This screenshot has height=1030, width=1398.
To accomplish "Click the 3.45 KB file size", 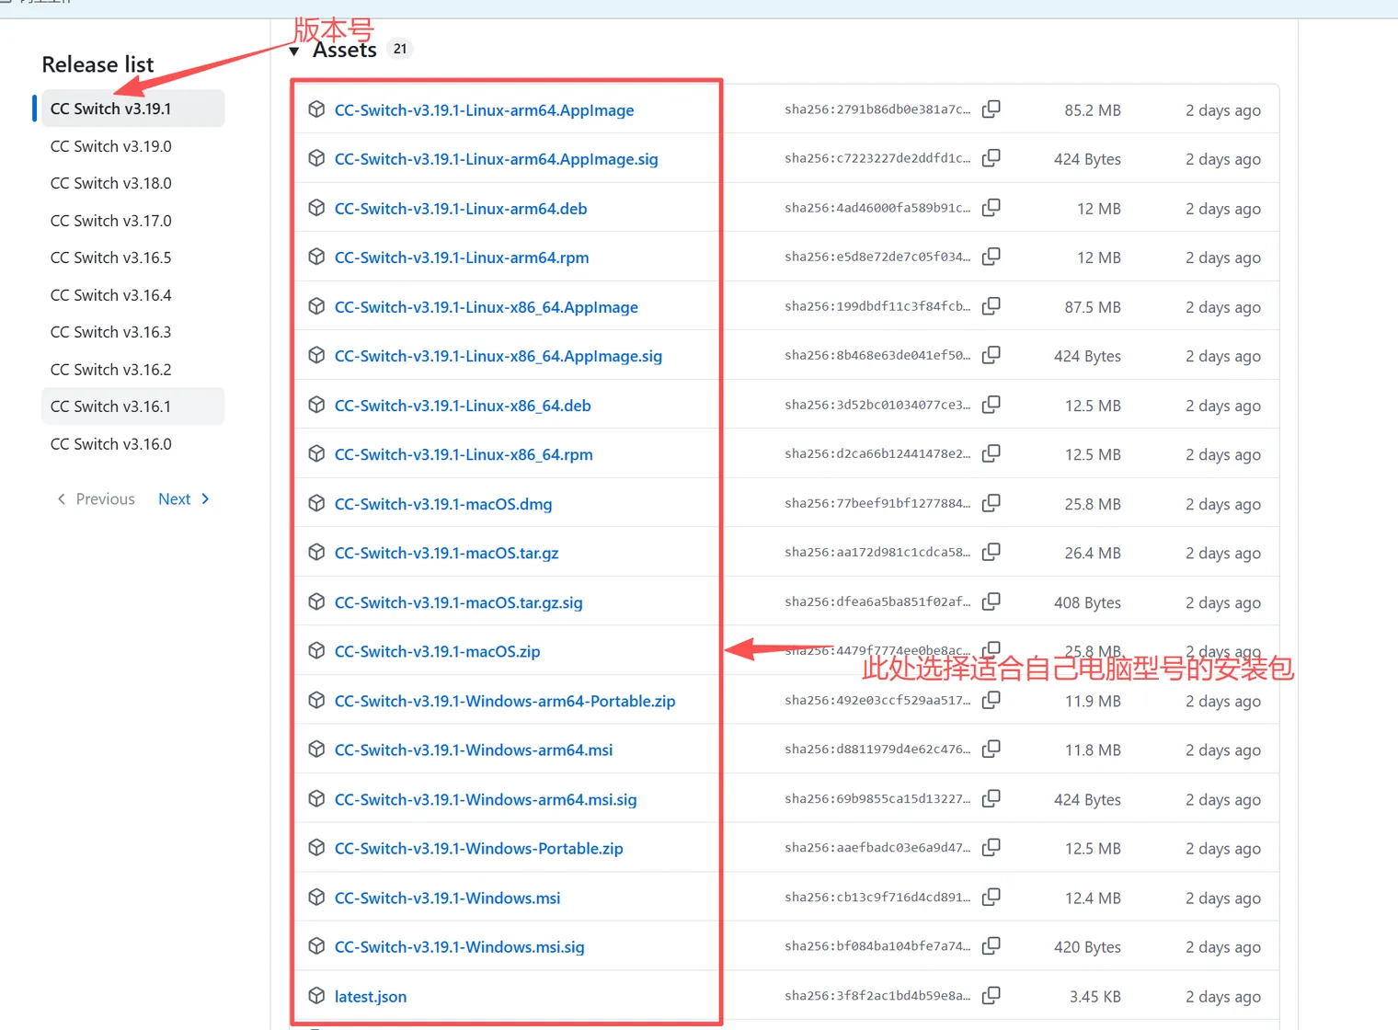I will [1095, 996].
